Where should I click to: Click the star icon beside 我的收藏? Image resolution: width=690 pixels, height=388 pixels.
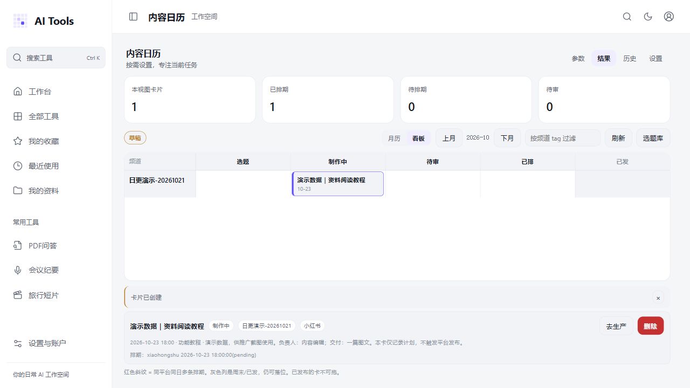(x=18, y=141)
